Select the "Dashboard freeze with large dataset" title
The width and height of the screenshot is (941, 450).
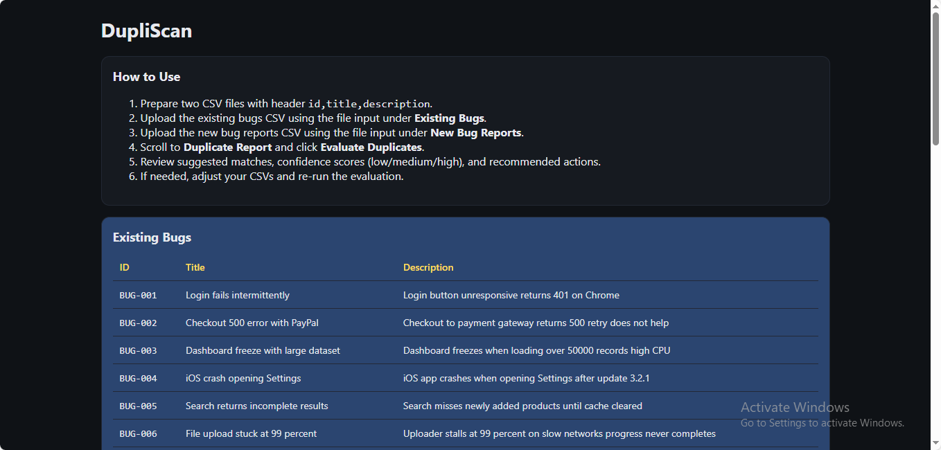point(263,350)
